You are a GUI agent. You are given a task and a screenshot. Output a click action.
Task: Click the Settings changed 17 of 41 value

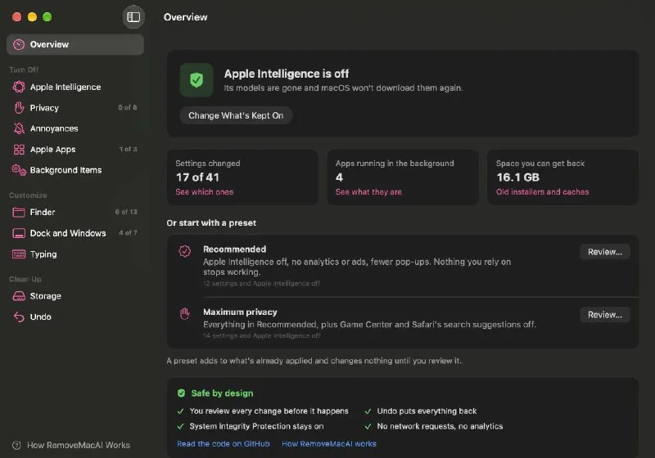[197, 177]
